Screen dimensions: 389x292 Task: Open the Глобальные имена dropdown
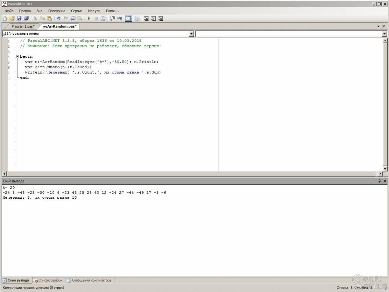point(191,34)
